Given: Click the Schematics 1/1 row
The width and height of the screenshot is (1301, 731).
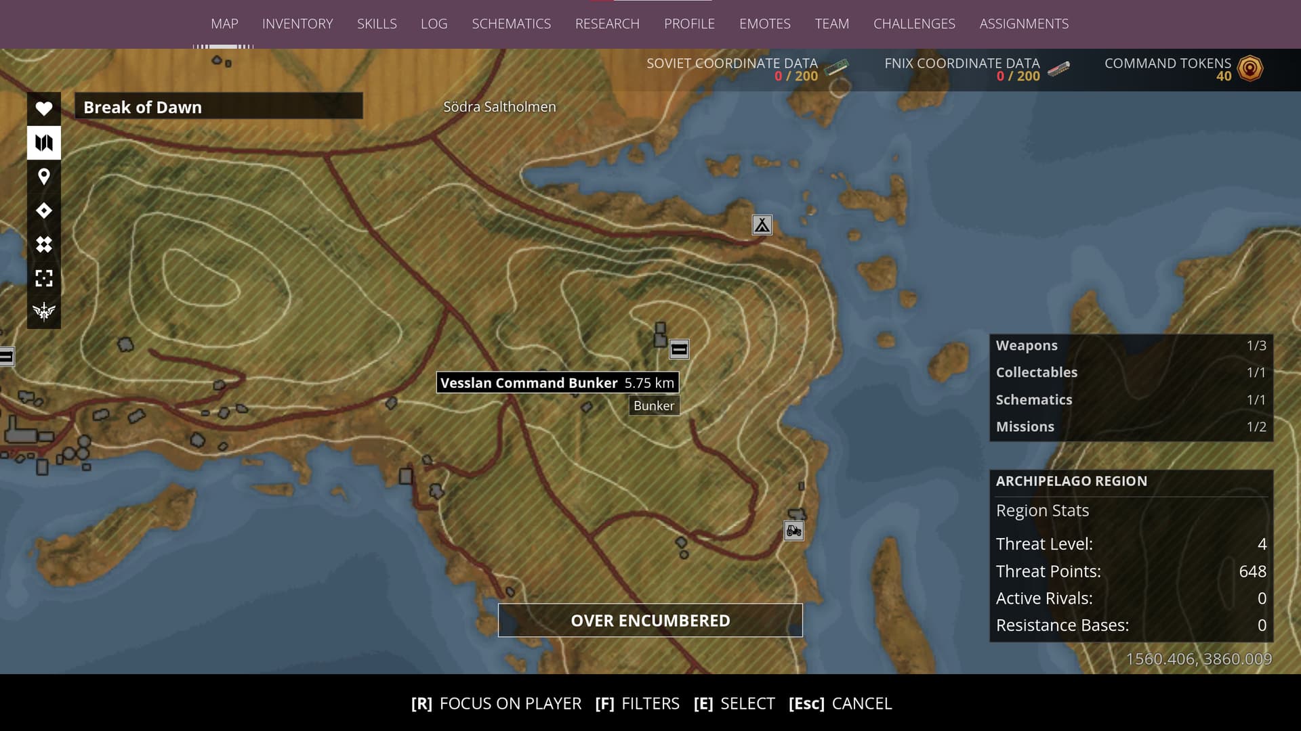Looking at the screenshot, I should pyautogui.click(x=1131, y=400).
